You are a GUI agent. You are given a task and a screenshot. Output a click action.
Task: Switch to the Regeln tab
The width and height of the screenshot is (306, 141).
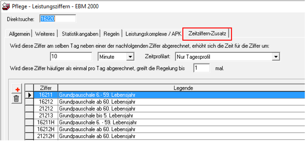(111, 34)
